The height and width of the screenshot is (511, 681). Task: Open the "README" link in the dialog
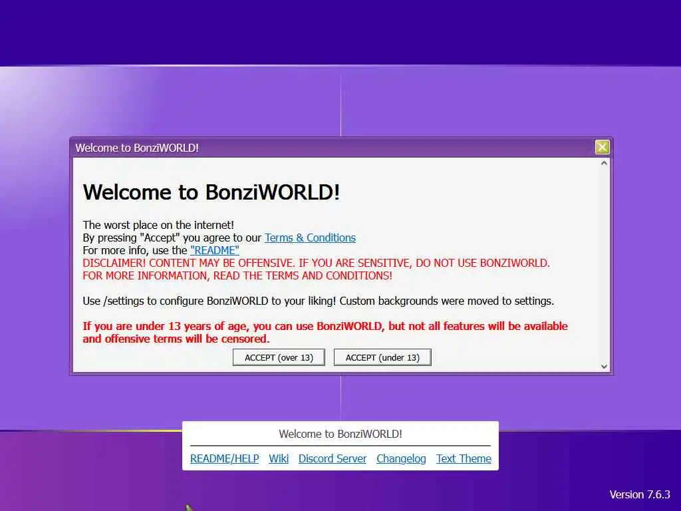point(215,250)
